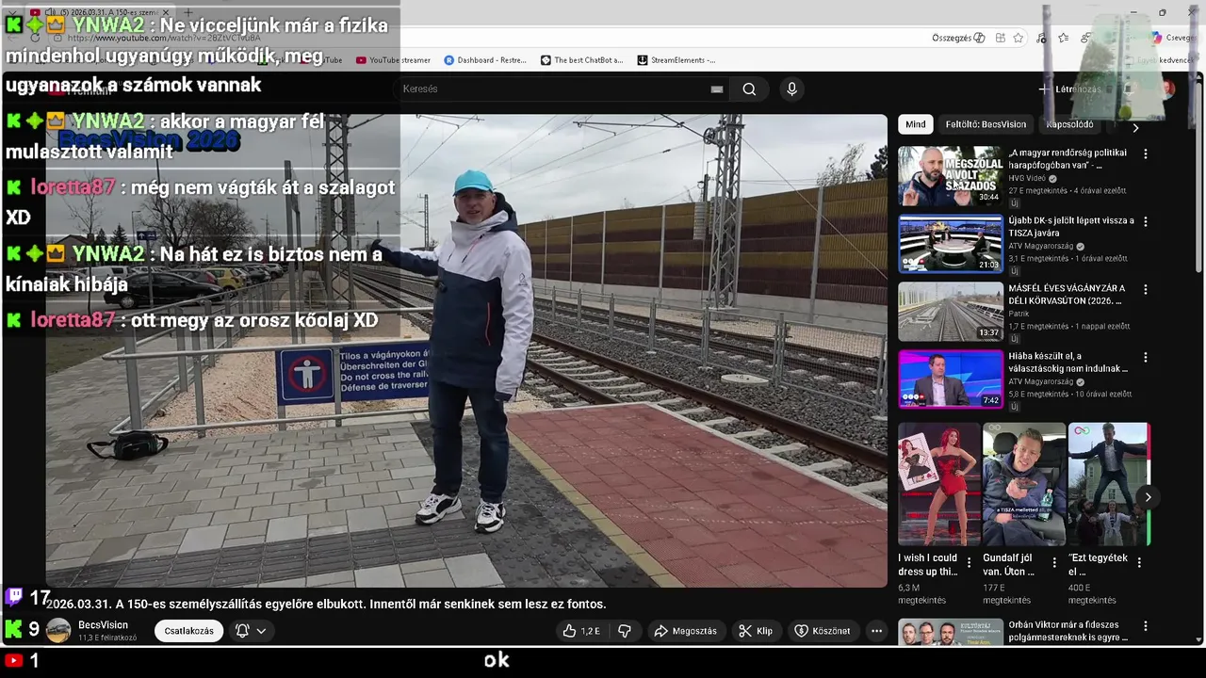Click the Létrehozás create button
Screen dimensions: 1206x678
tap(1069, 89)
